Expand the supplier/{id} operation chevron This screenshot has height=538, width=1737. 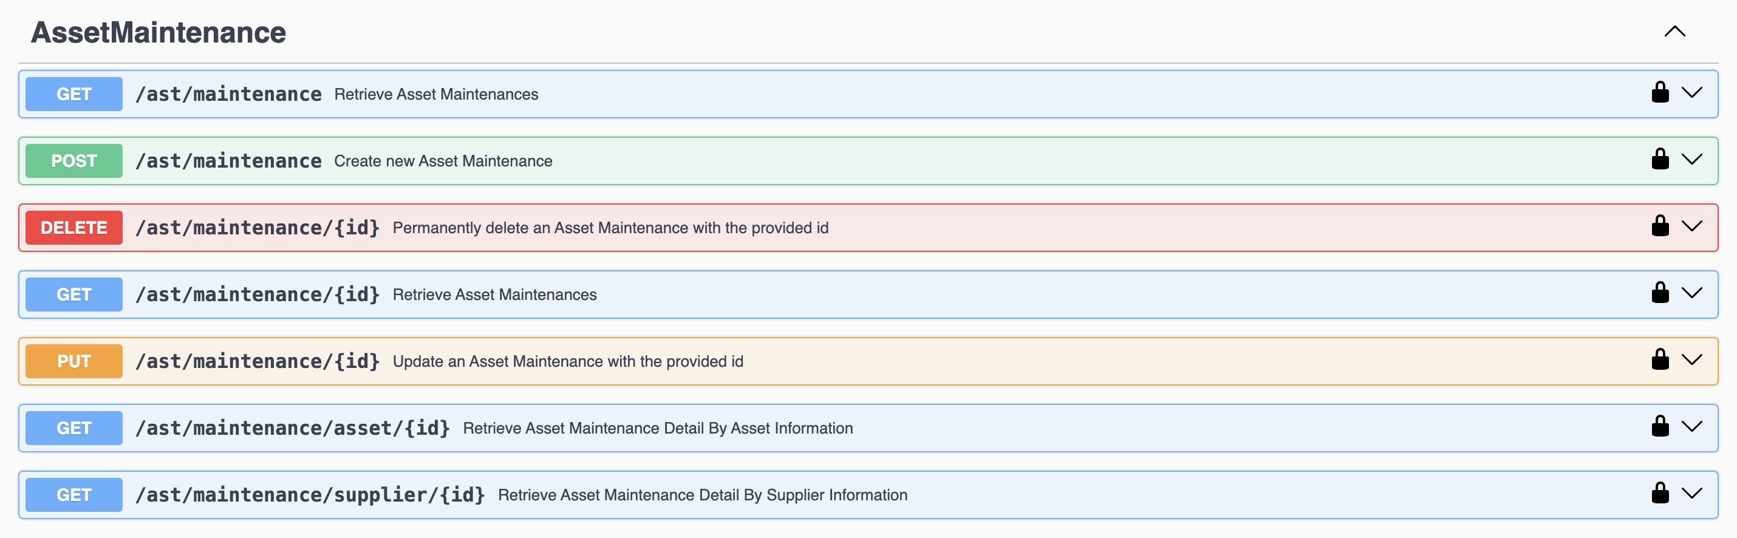[x=1692, y=493]
